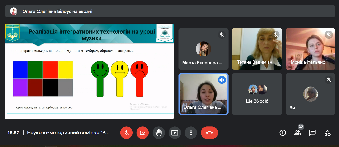Click the yellow neutral face mood card
Image resolution: width=339 pixels, height=147 pixels.
point(120,79)
